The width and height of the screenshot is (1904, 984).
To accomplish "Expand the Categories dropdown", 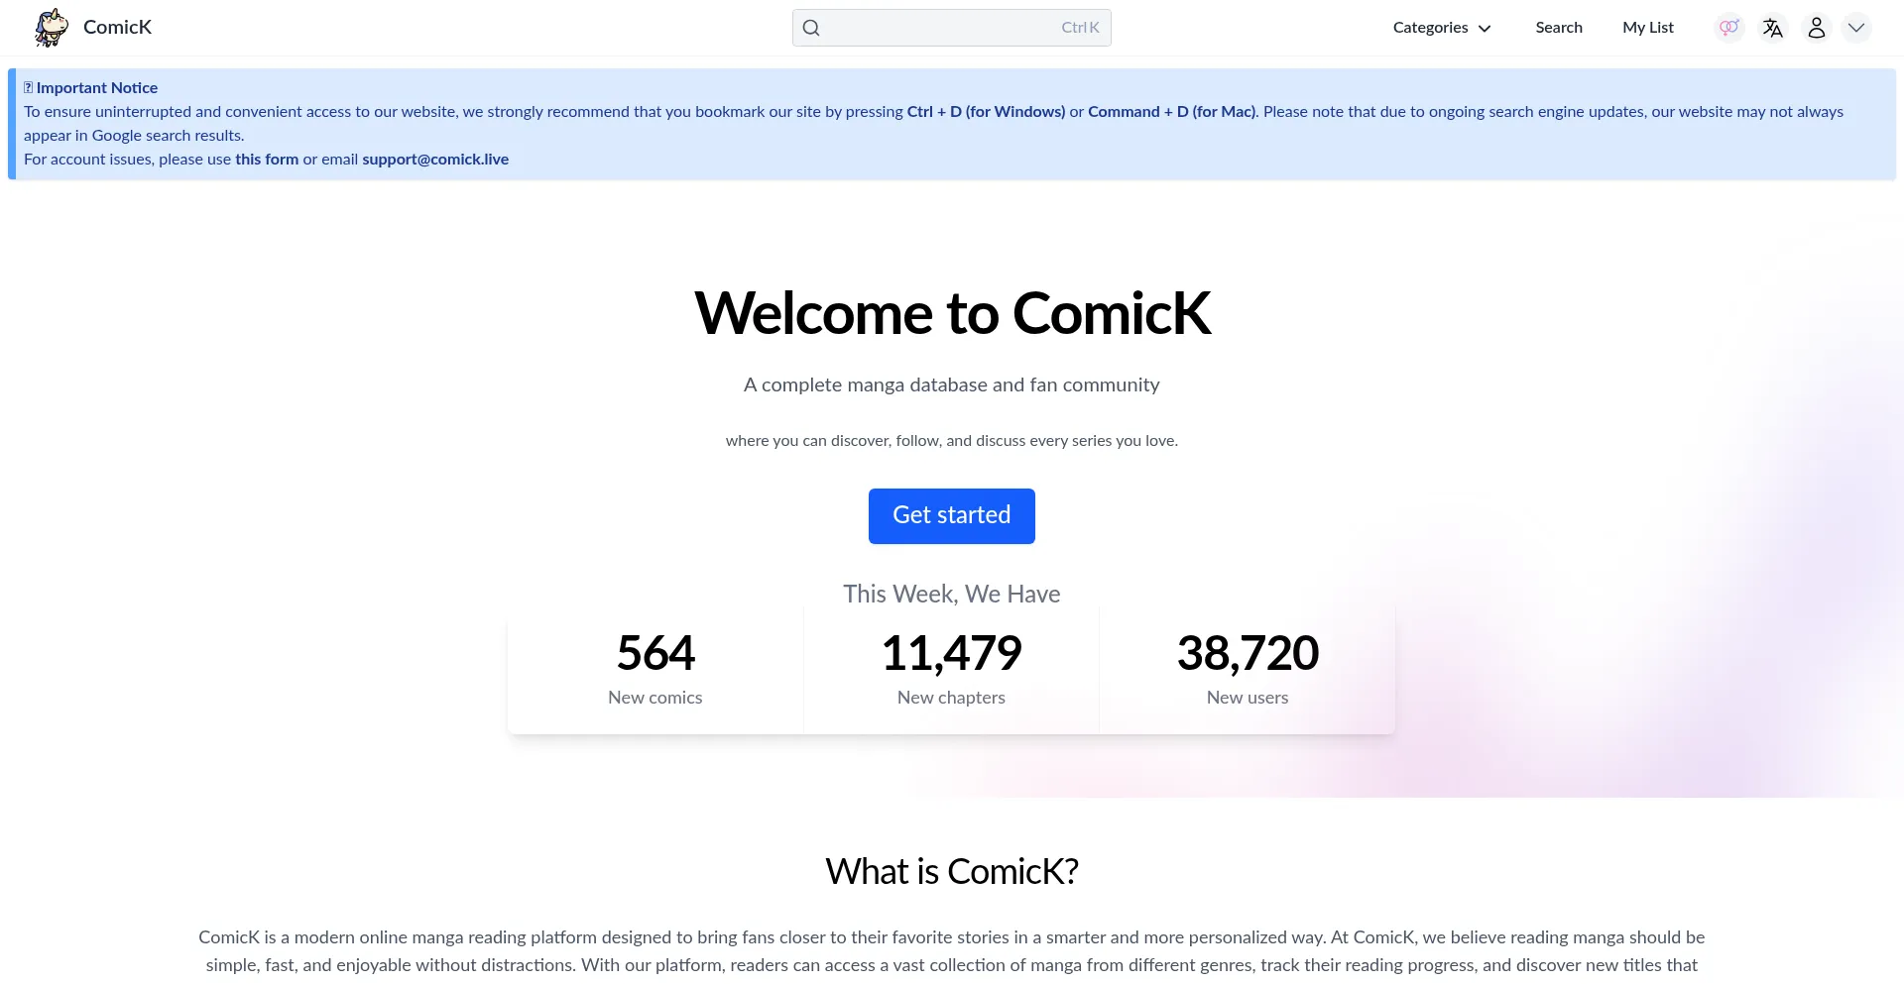I will (1442, 28).
